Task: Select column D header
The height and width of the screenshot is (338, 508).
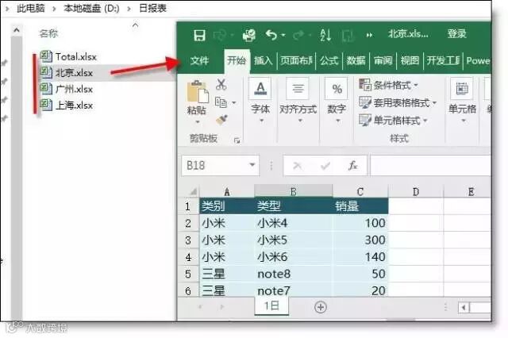Action: 416,191
